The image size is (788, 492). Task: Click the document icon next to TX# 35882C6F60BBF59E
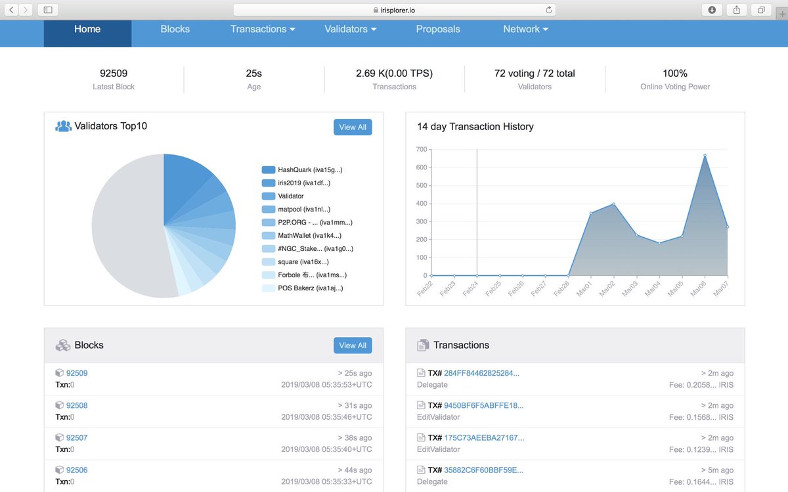point(420,470)
